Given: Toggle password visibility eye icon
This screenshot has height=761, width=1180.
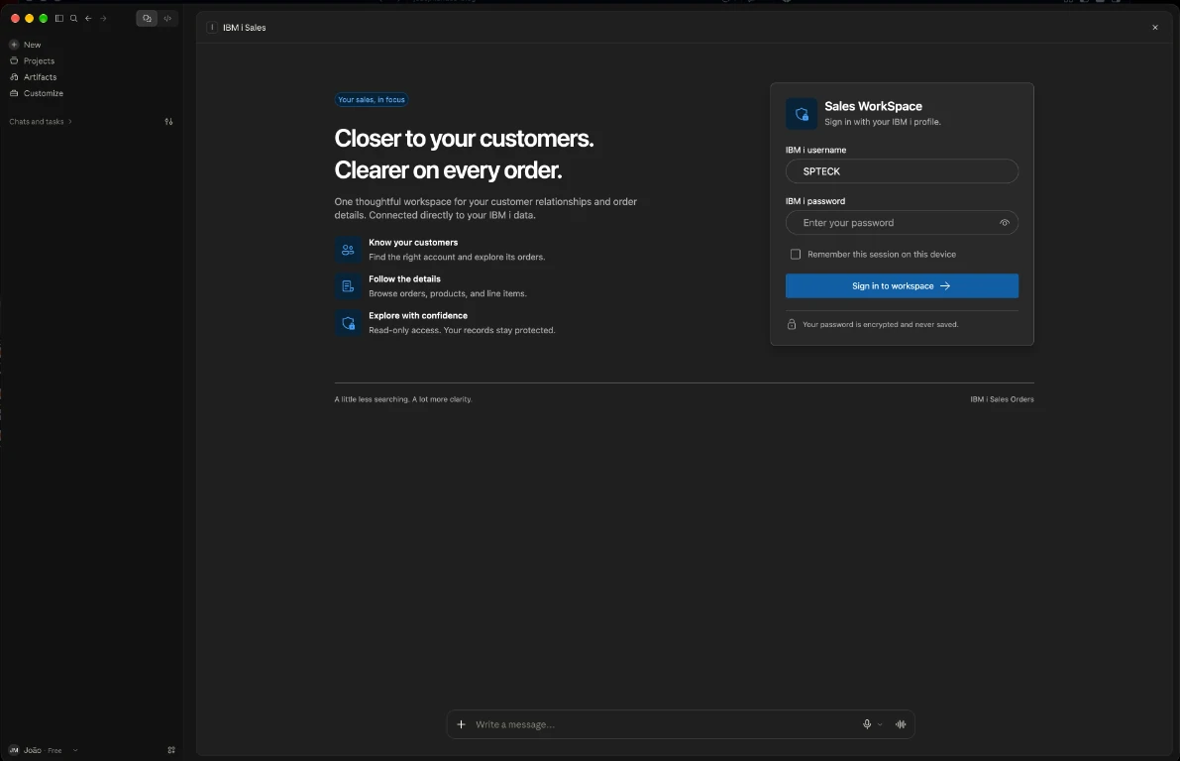Looking at the screenshot, I should (1004, 223).
